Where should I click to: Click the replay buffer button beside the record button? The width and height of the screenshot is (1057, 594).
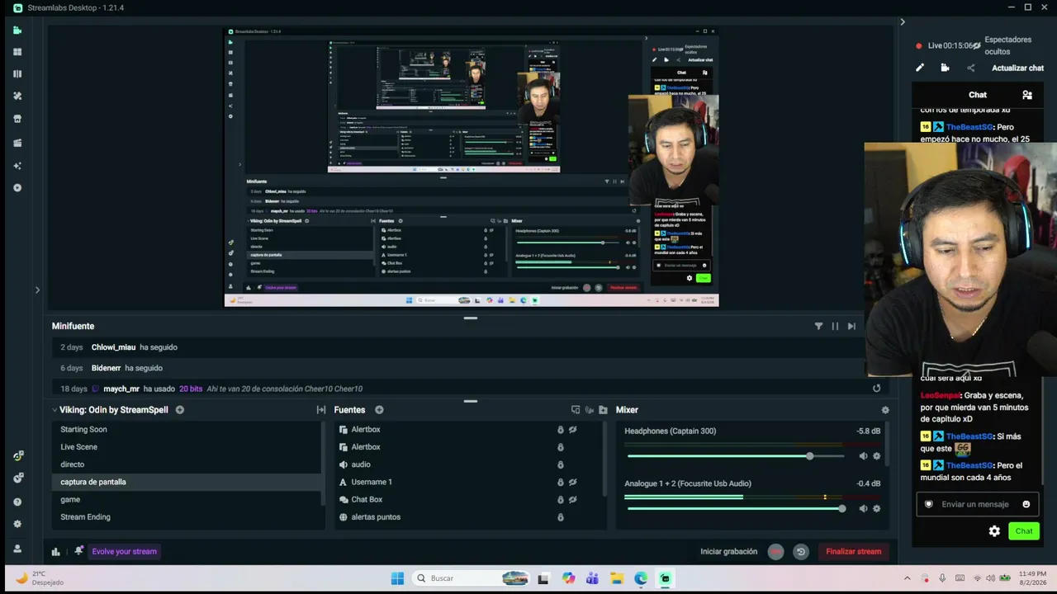tap(800, 552)
